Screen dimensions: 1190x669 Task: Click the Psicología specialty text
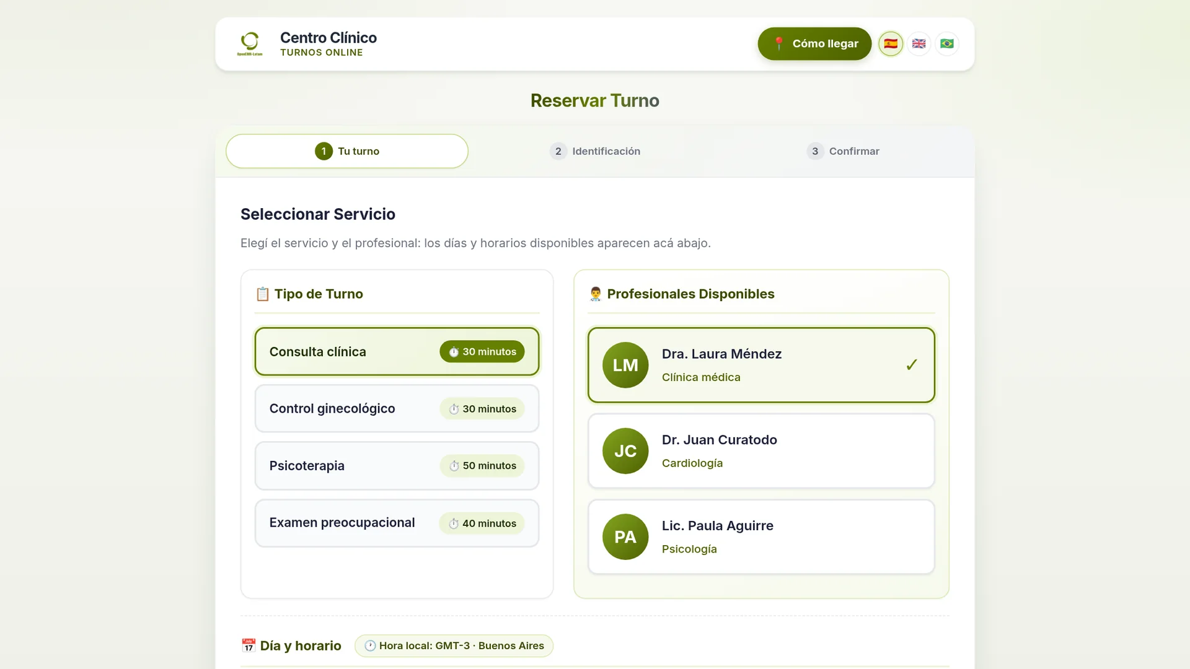(689, 549)
